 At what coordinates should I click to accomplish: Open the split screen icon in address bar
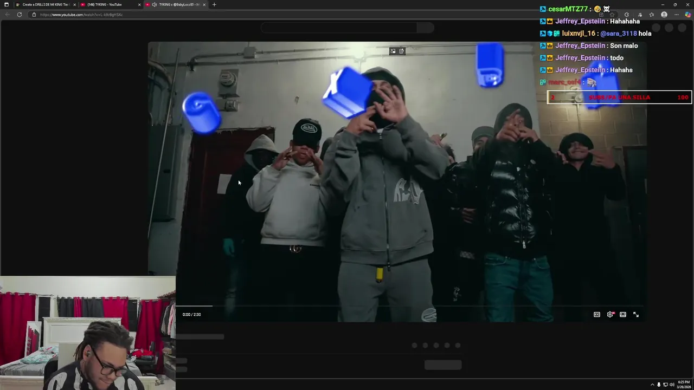pos(602,15)
